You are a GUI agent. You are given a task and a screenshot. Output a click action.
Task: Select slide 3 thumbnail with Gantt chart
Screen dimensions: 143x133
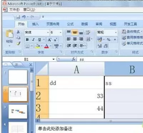tap(18, 111)
